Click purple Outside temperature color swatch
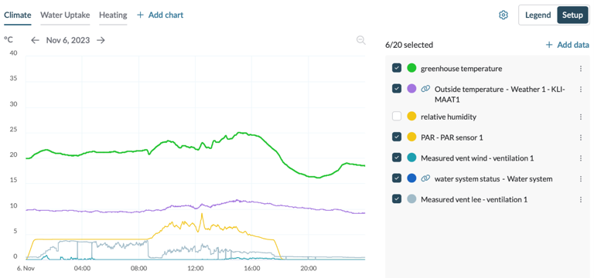Screen dimensions: 594x278 (411, 89)
